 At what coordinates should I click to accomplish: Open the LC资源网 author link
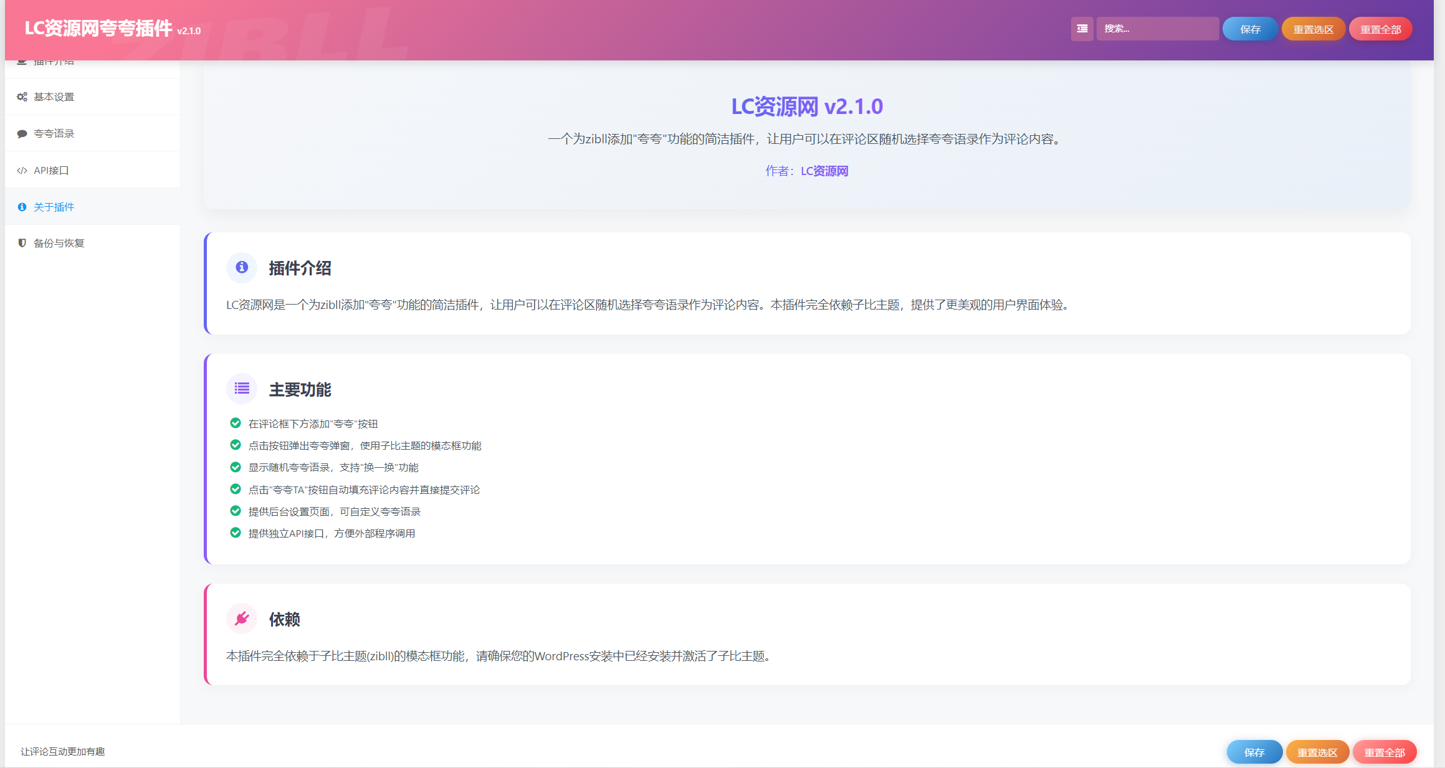tap(824, 171)
